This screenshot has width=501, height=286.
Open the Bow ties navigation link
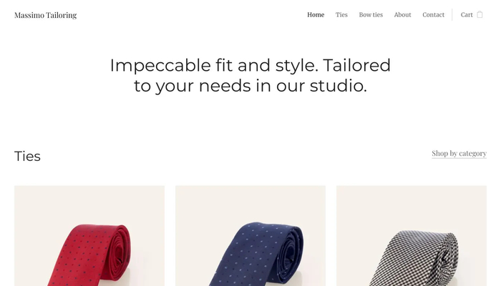[371, 15]
